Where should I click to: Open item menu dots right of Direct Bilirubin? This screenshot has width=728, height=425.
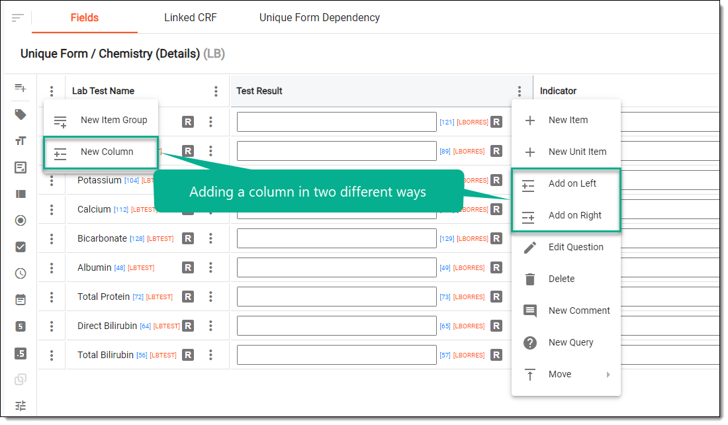210,326
